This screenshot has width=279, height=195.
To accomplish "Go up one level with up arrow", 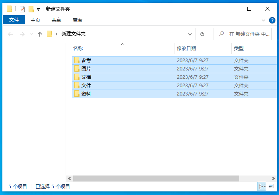I will 40,34.
